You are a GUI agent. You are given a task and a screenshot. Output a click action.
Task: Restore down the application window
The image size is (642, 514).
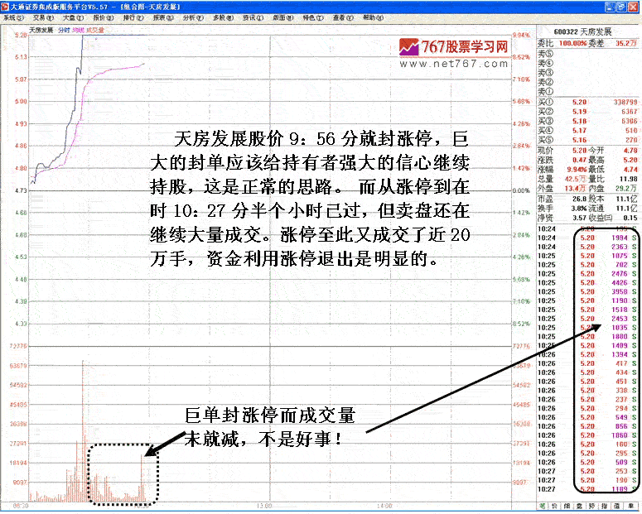(623, 6)
